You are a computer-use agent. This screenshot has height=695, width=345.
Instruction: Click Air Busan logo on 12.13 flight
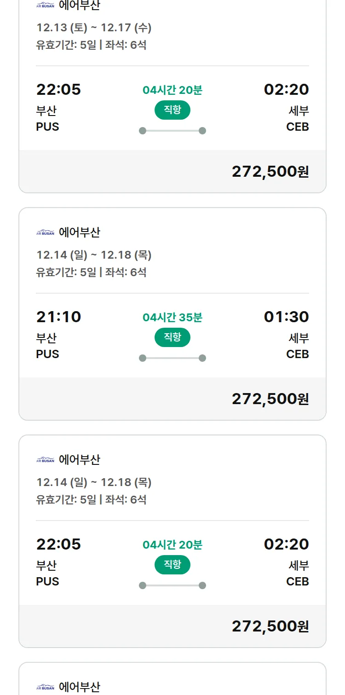pyautogui.click(x=45, y=6)
